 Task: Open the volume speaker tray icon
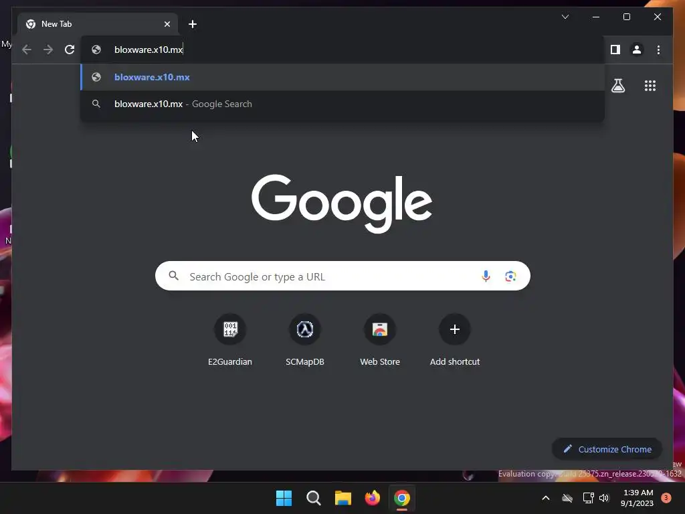click(x=604, y=498)
